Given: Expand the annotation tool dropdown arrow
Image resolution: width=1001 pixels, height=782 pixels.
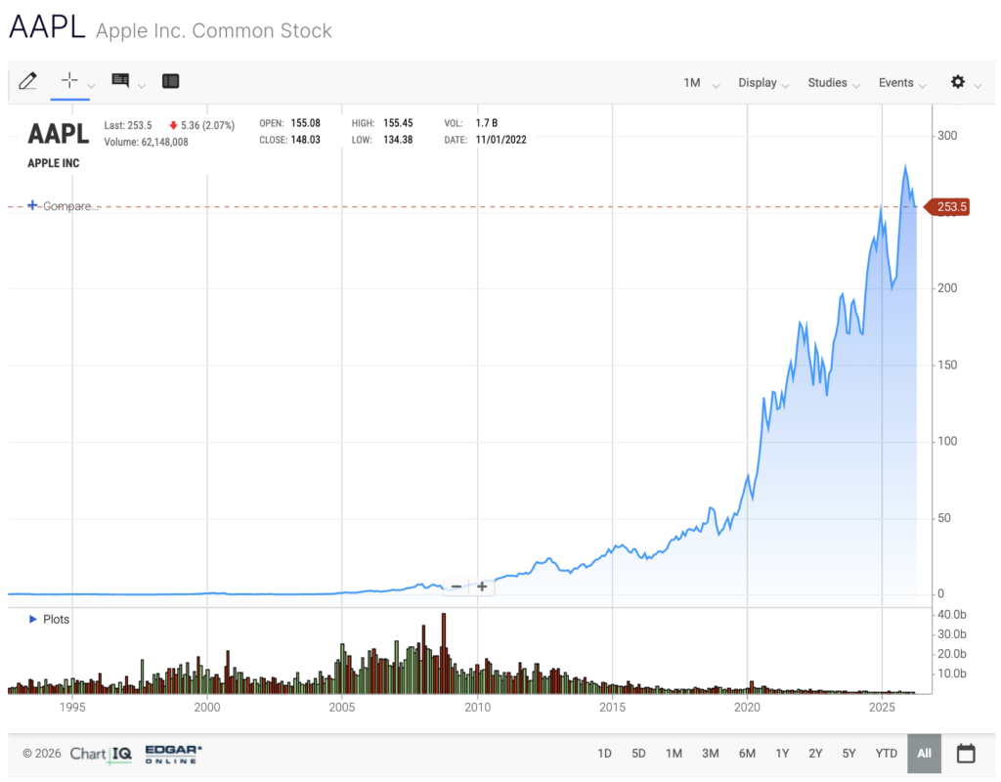Looking at the screenshot, I should [x=142, y=86].
